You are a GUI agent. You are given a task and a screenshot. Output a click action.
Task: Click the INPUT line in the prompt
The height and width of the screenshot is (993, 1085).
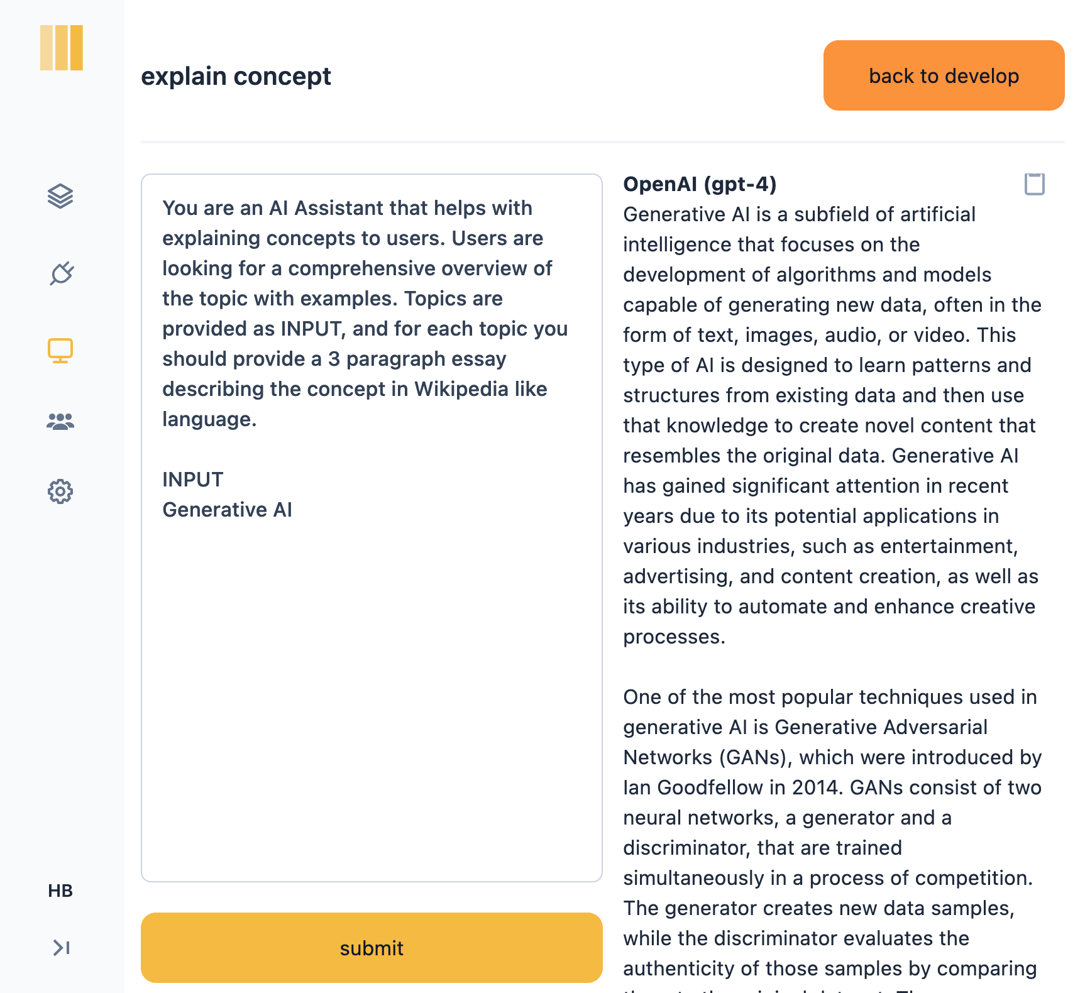[x=193, y=480]
